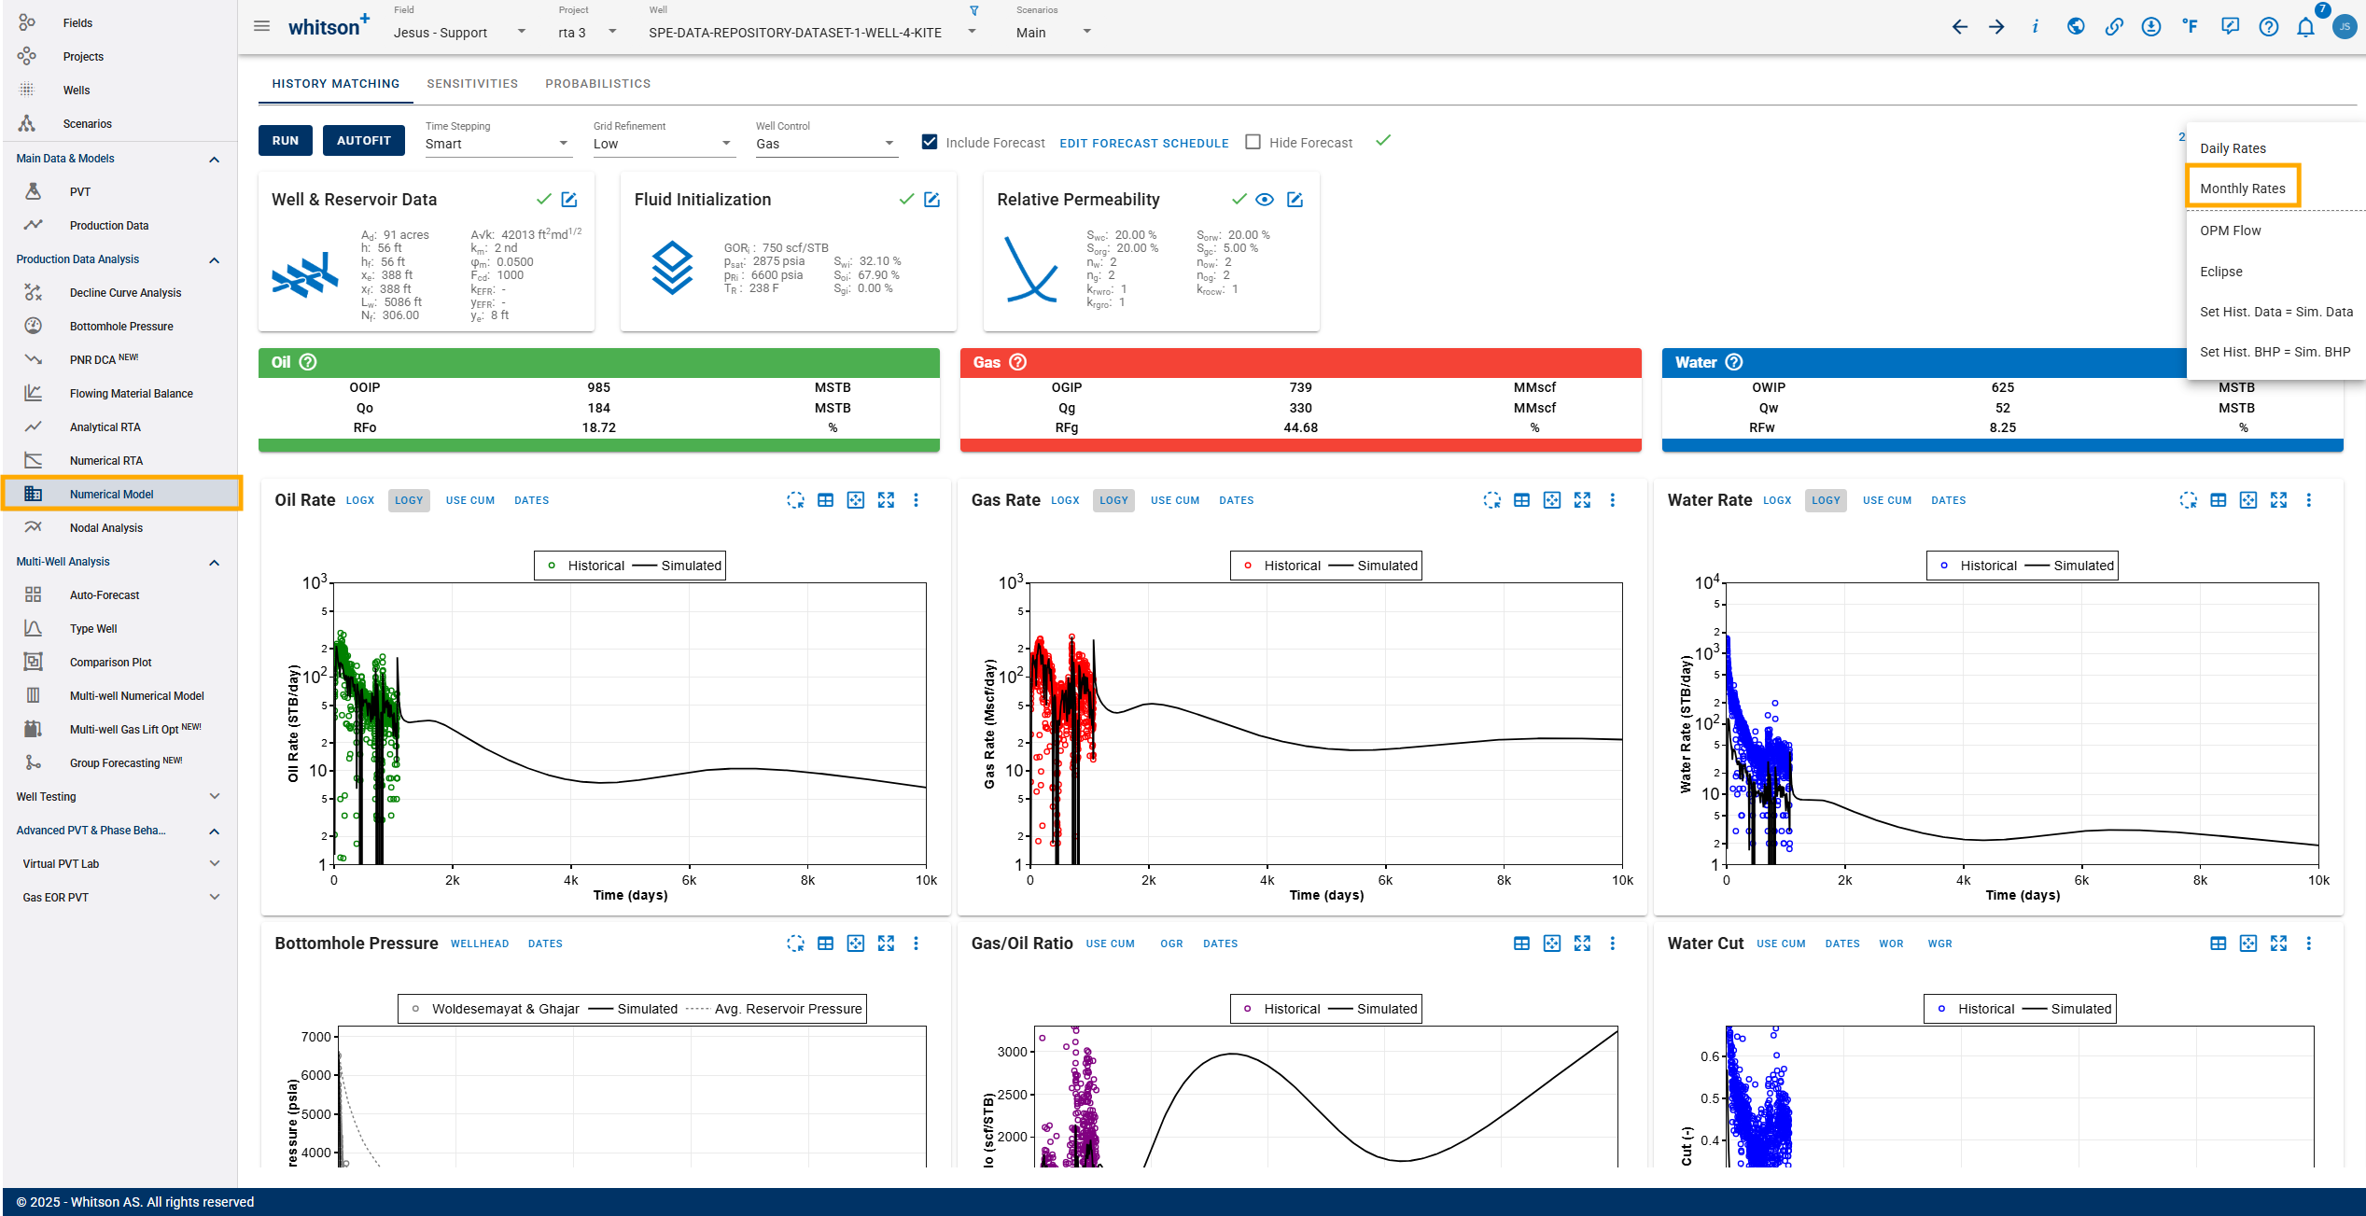Open Oil Rate chart in fullscreen
This screenshot has height=1216, width=2366.
click(886, 500)
